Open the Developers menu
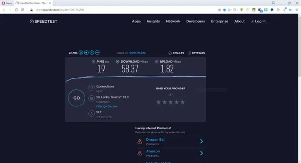Image resolution: width=301 pixels, height=163 pixels. coord(195,21)
